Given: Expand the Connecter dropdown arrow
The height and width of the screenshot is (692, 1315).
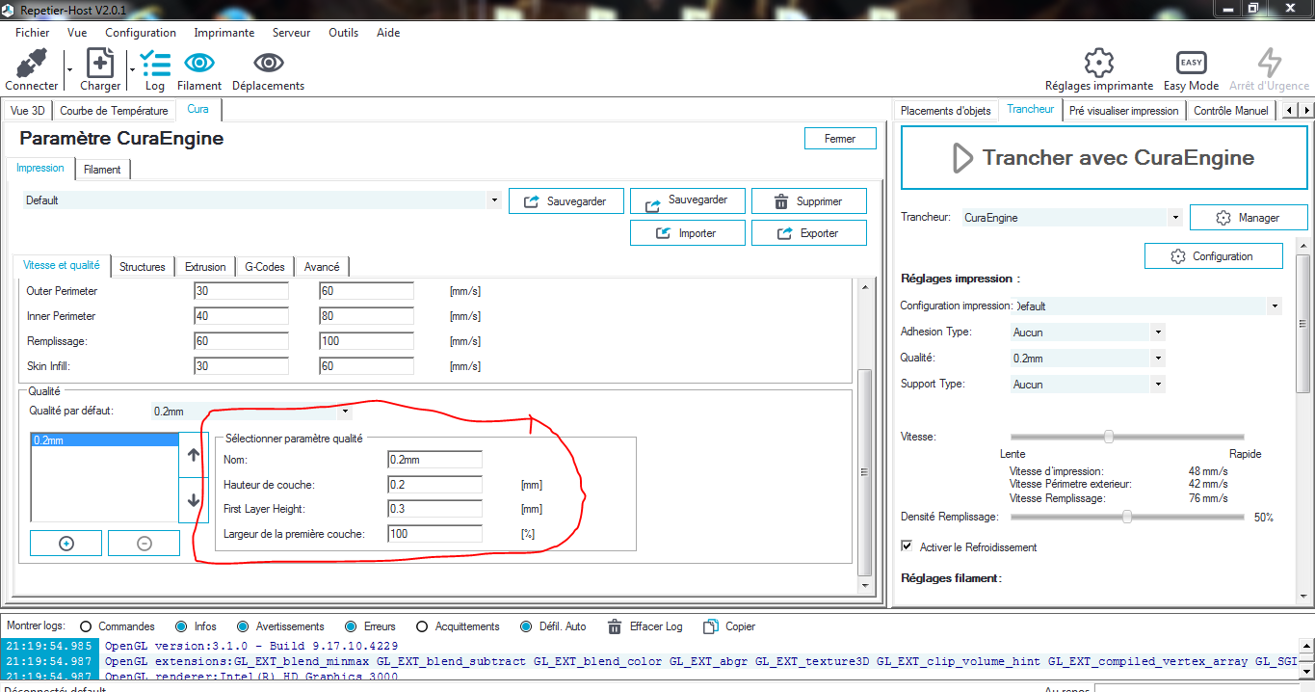Looking at the screenshot, I should click(x=69, y=69).
